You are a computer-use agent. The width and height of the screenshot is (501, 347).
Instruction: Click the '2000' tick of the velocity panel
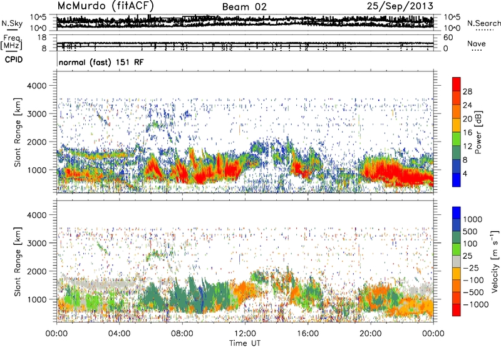36,271
